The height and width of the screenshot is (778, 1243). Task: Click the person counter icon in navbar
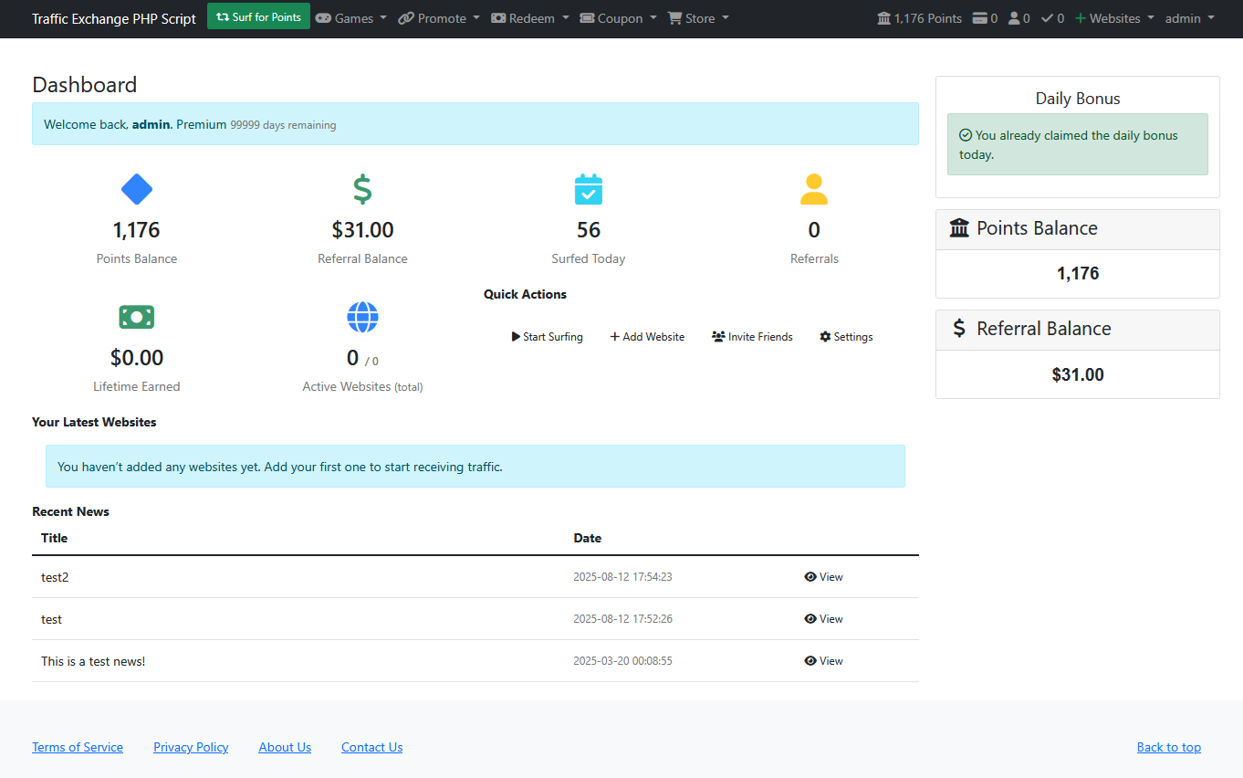(x=1014, y=18)
